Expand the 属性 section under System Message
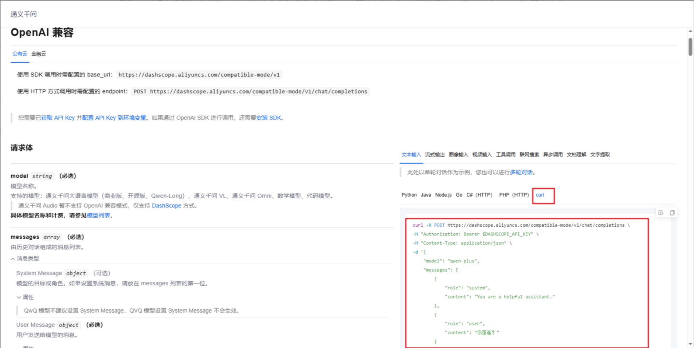Viewport: 694px width, 348px height. tap(19, 297)
